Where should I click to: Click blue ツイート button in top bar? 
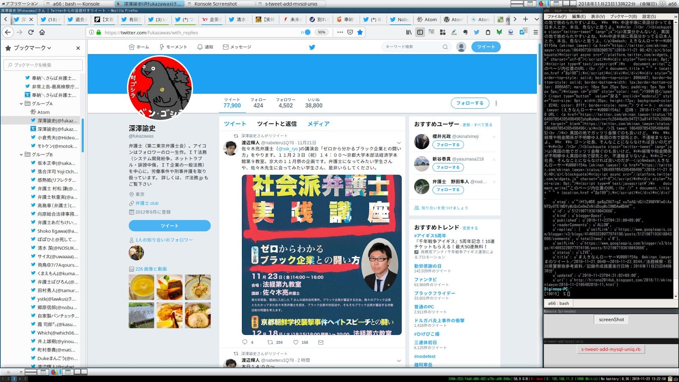[486, 47]
